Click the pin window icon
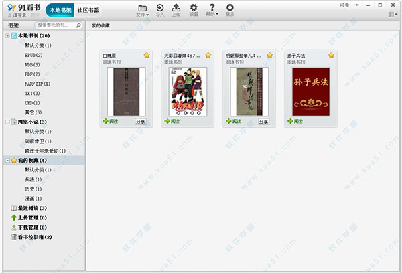402x273 pixels. 356,5
